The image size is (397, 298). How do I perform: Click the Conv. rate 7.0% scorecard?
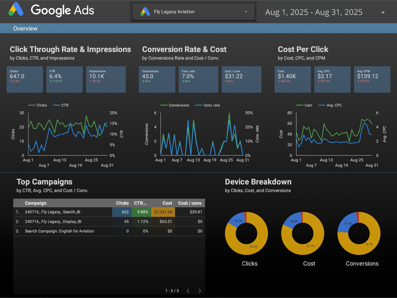coord(198,79)
